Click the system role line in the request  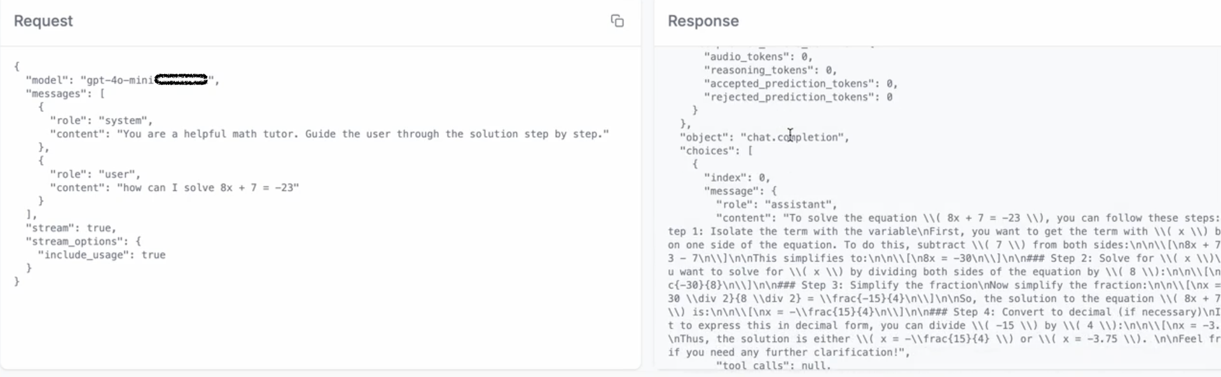tap(101, 121)
